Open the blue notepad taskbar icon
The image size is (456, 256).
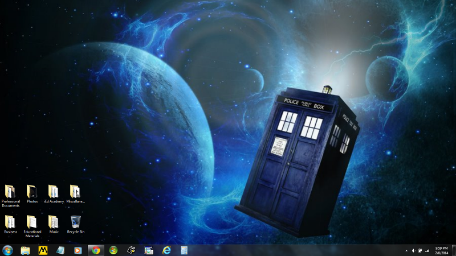click(60, 250)
